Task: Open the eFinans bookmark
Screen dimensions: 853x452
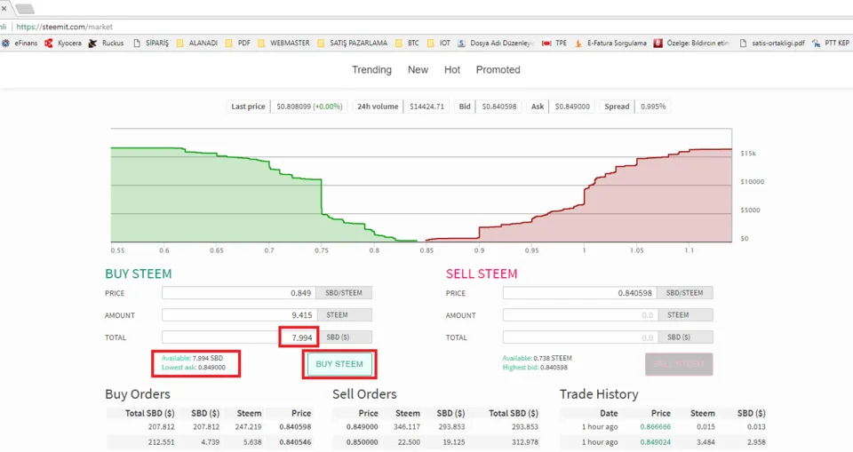Action: pyautogui.click(x=20, y=43)
